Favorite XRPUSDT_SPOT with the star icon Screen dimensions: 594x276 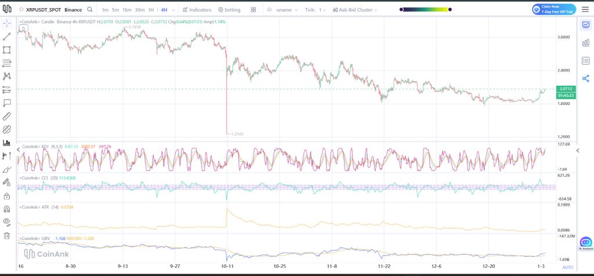coord(21,9)
